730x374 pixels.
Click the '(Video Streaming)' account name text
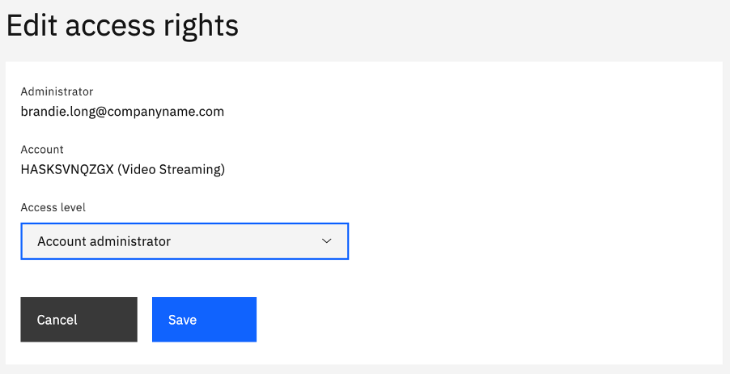coord(171,169)
